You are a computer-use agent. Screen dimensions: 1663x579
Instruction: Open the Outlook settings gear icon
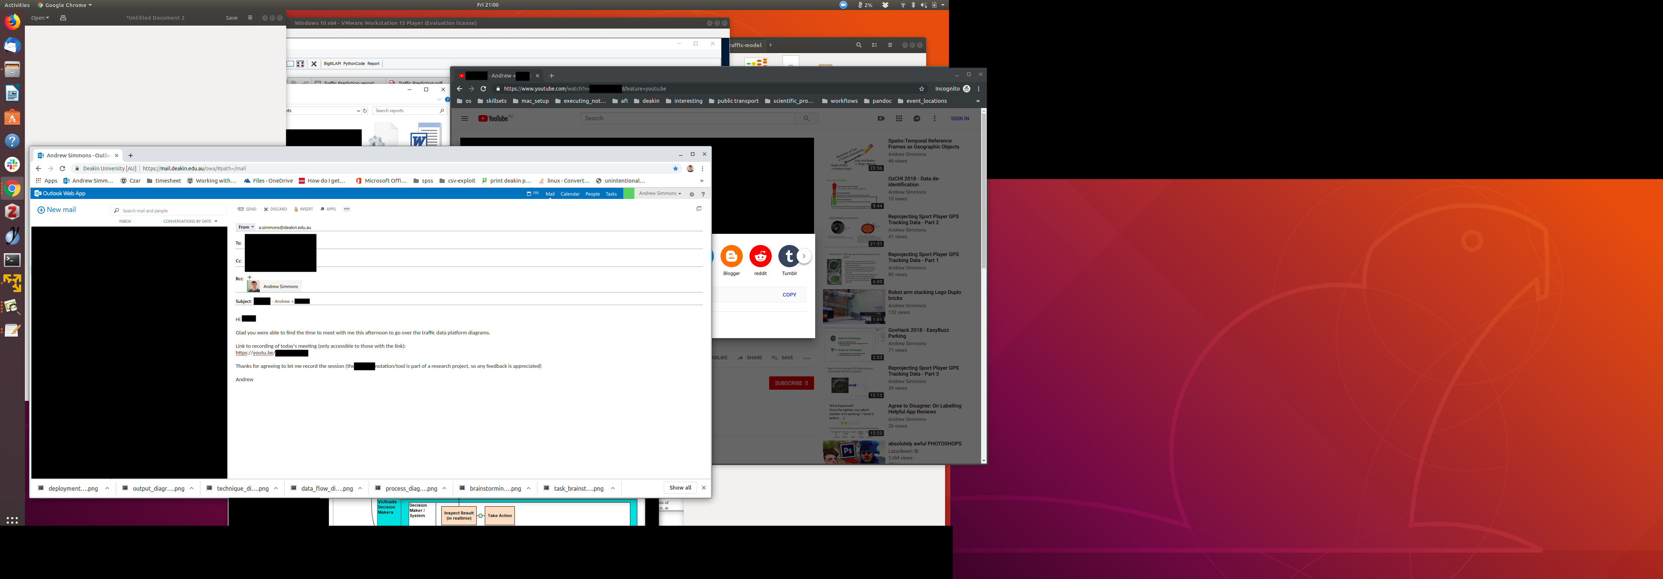(x=692, y=194)
